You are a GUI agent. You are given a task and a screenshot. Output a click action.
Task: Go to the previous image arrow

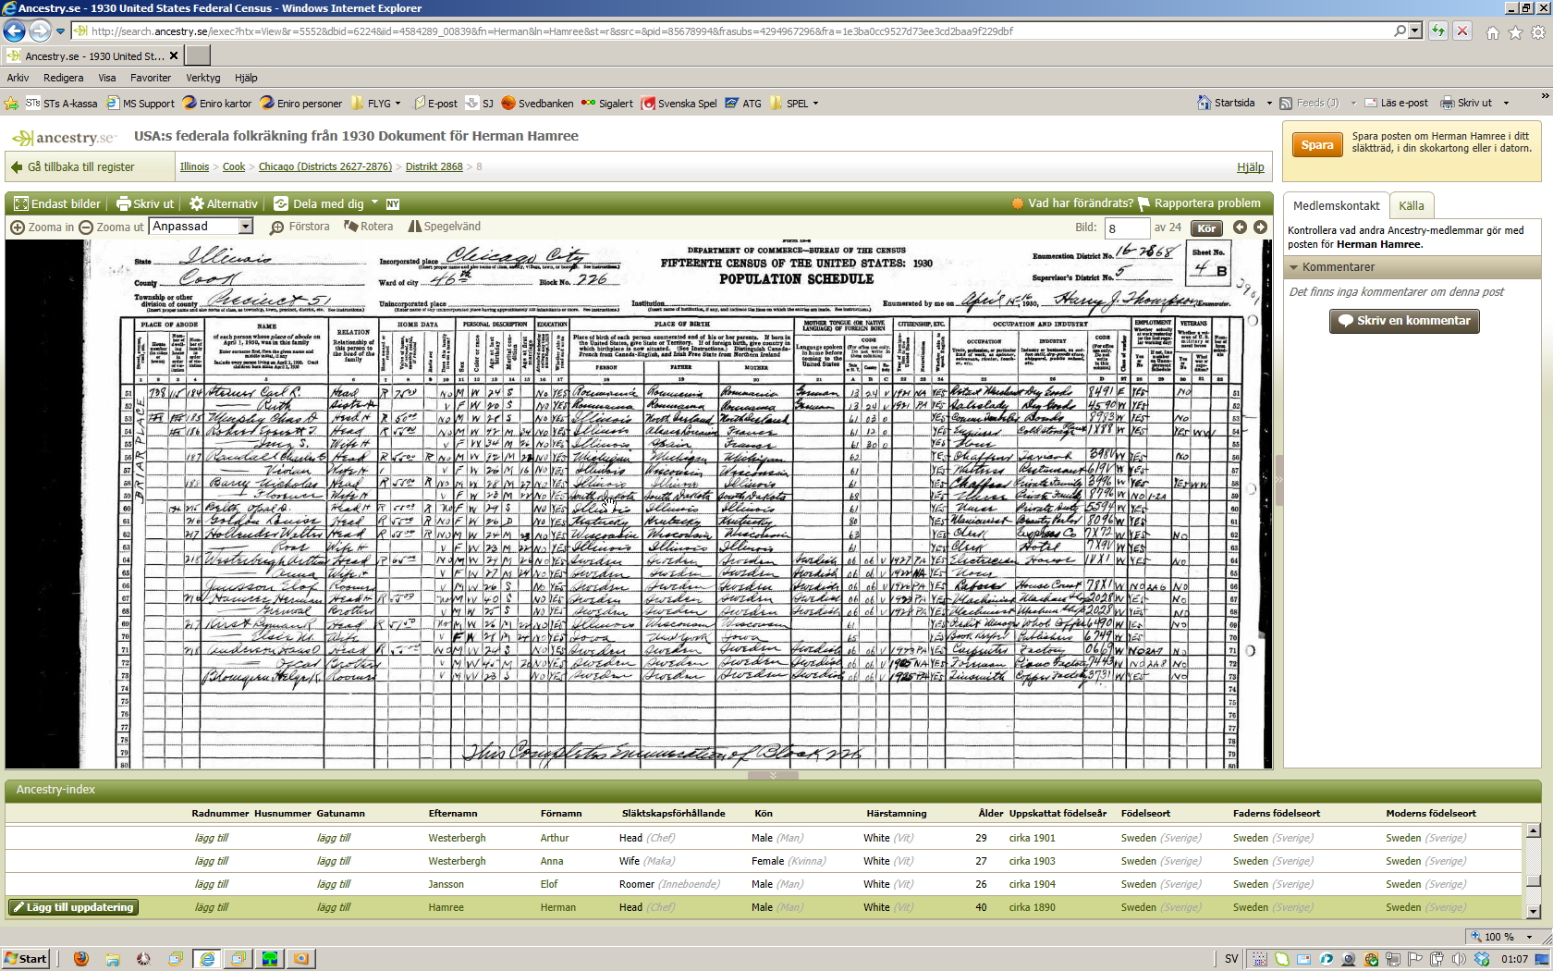pos(1240,227)
